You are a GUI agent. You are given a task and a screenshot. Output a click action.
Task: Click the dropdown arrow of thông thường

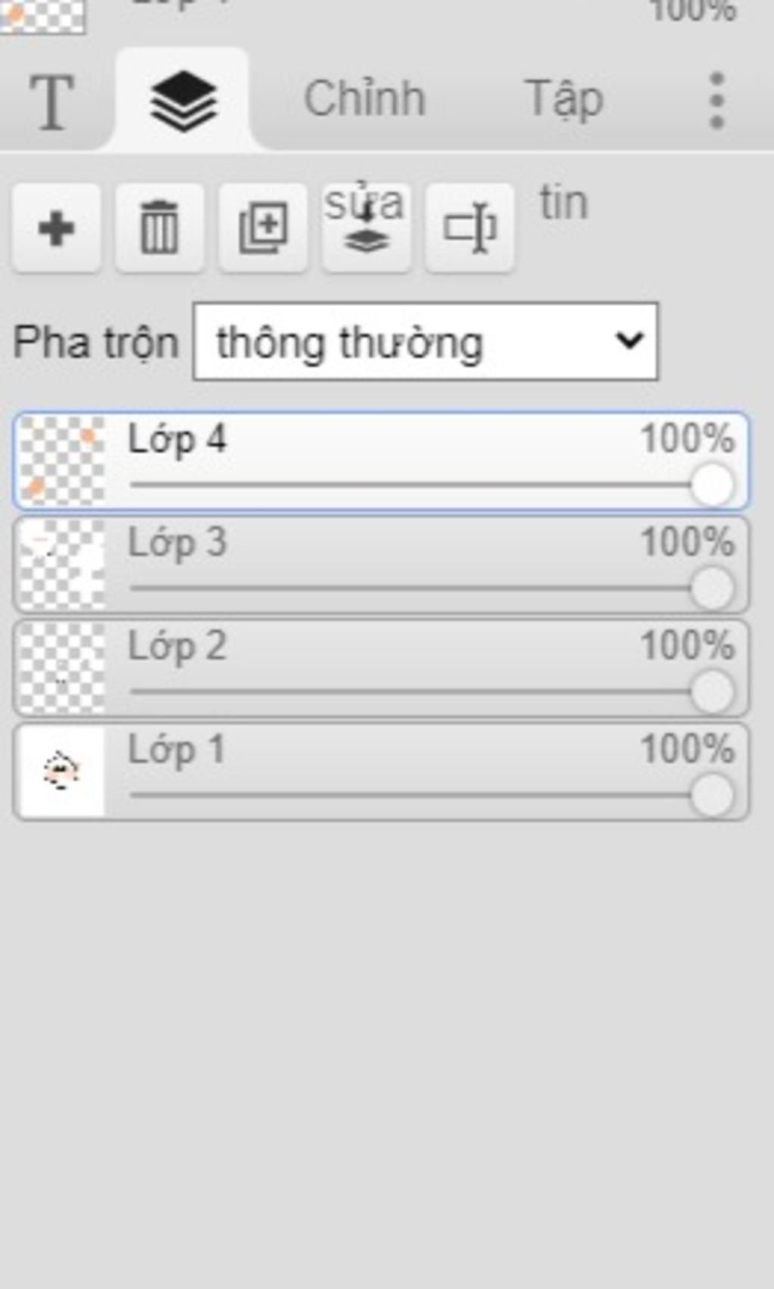pyautogui.click(x=629, y=341)
